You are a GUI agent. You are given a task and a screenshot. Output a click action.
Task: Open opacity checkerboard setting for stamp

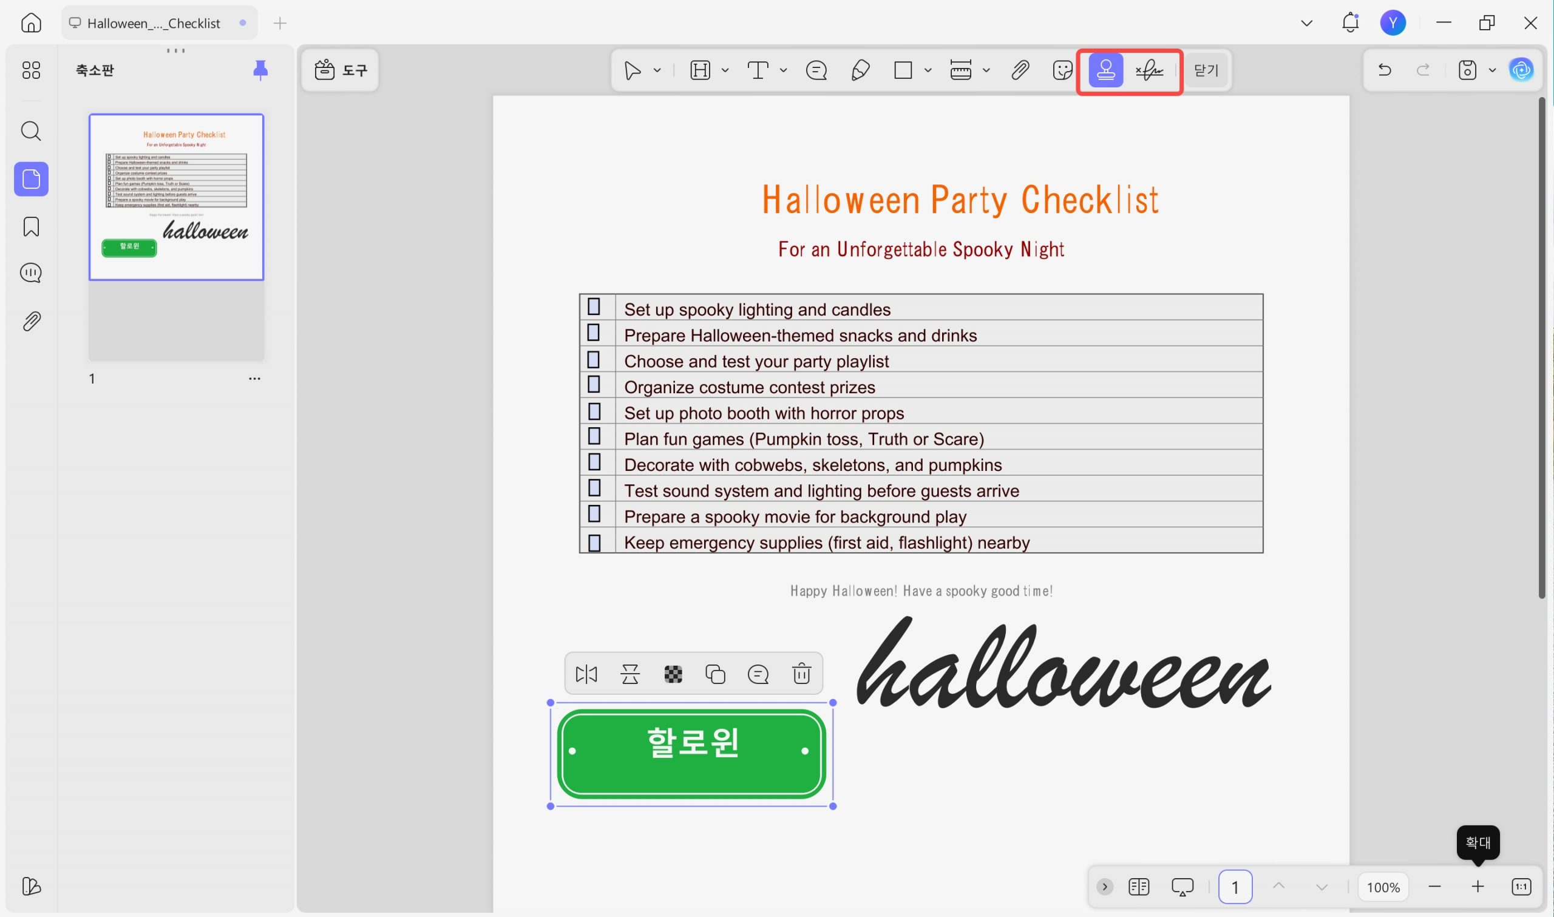coord(673,674)
